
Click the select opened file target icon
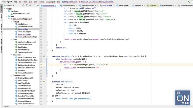click(24, 5)
